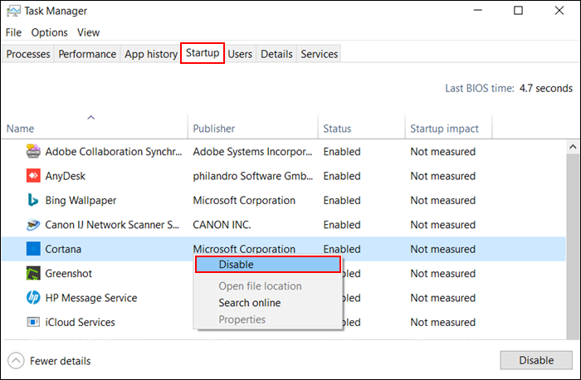Maximize the Task Manager window

coord(518,10)
